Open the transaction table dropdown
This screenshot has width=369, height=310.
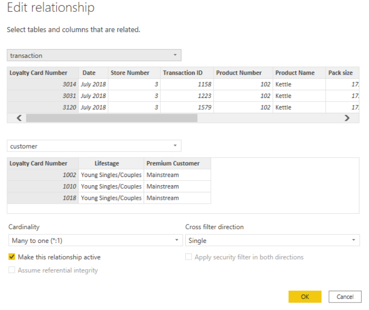click(94, 55)
